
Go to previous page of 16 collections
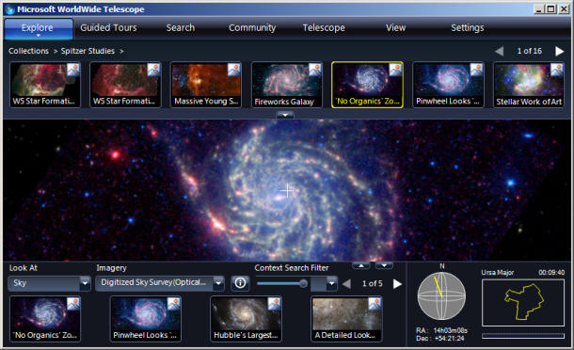tap(499, 51)
